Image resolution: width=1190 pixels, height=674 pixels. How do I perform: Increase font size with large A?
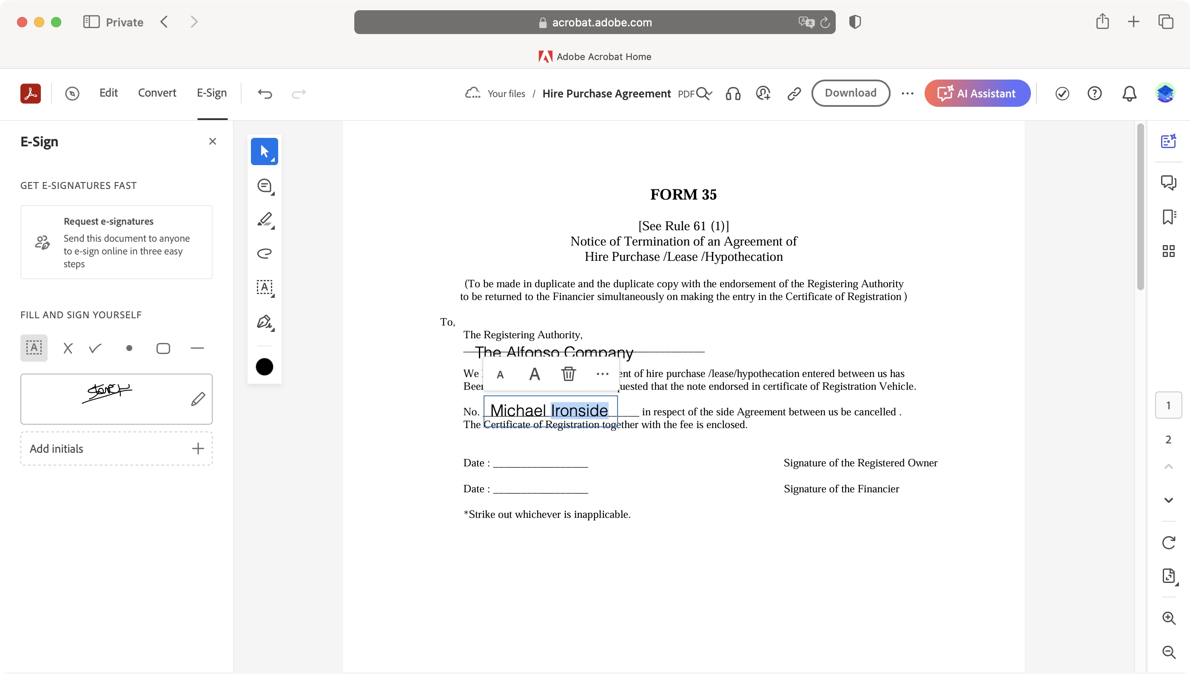534,374
